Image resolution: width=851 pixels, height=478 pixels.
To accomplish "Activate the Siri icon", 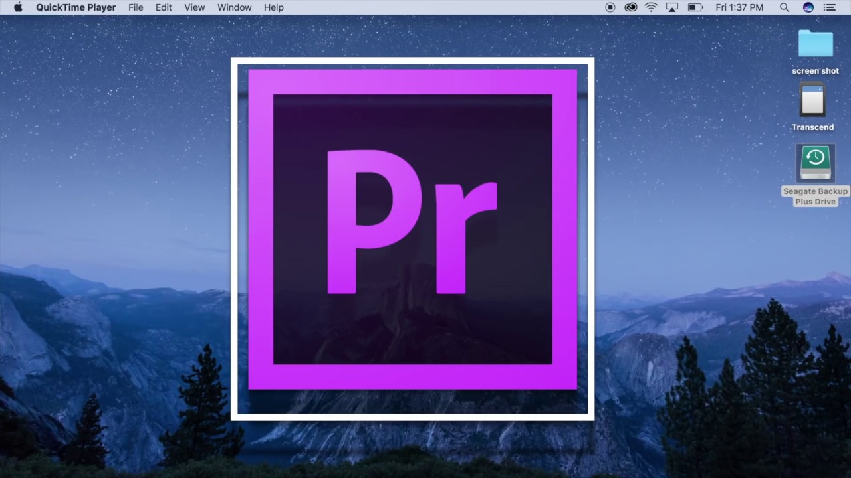I will [808, 7].
